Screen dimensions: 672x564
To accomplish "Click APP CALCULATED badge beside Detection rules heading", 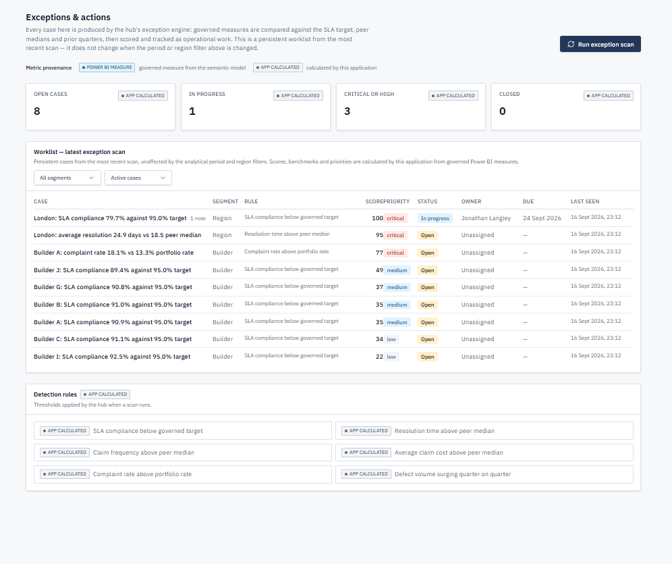I will click(x=105, y=394).
